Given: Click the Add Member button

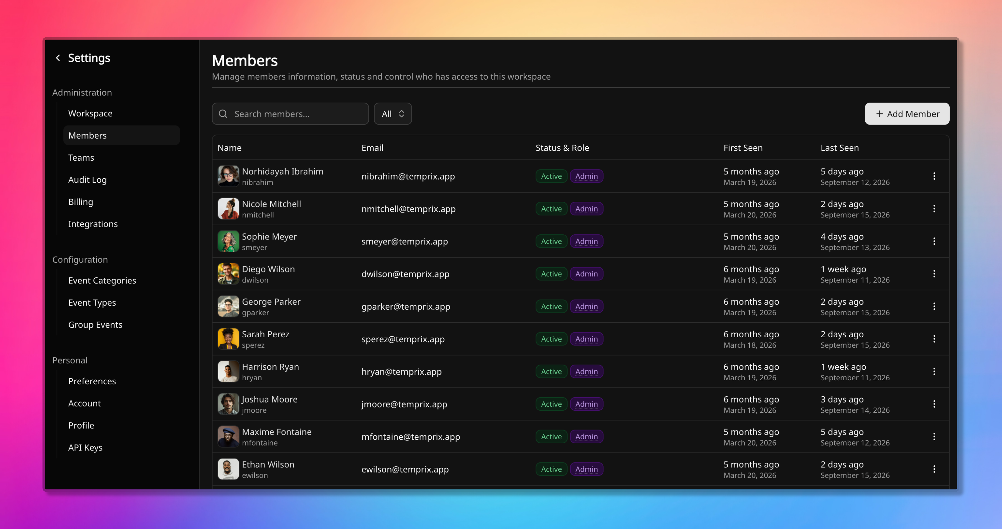Looking at the screenshot, I should click(x=907, y=114).
